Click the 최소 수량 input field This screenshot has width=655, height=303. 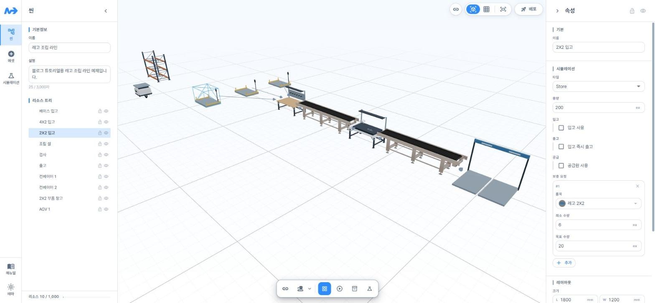tap(598, 225)
